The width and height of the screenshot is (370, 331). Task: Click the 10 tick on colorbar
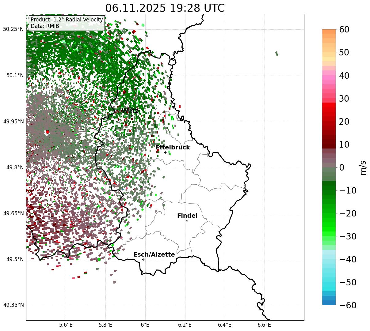pyautogui.click(x=345, y=144)
